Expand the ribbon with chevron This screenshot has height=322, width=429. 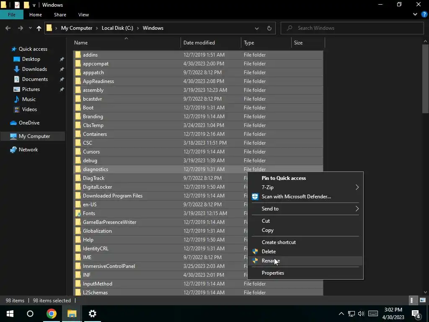coord(415,15)
